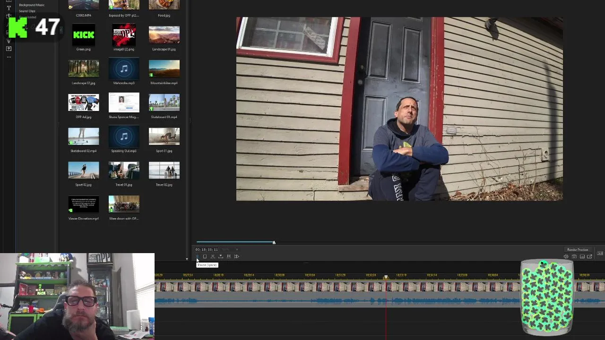
Task: Click the Exposed by OPP pt2 label
Action: pos(124,15)
